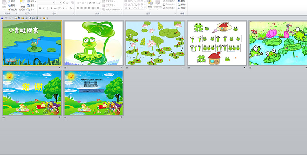Toggle underline text formatting
307x155 pixels.
pyautogui.click(x=47, y=9)
